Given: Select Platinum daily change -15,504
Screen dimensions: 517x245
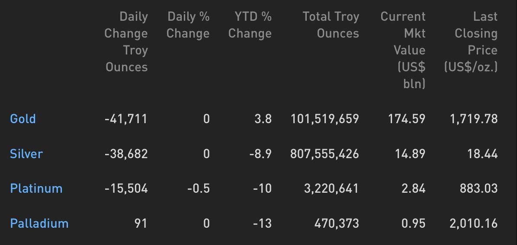Looking at the screenshot, I should click(x=126, y=189).
